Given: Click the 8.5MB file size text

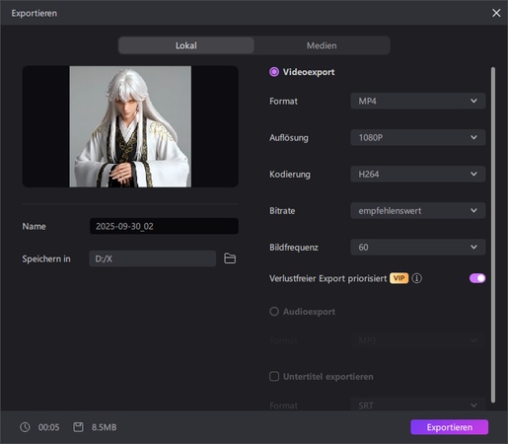Looking at the screenshot, I should click(104, 427).
